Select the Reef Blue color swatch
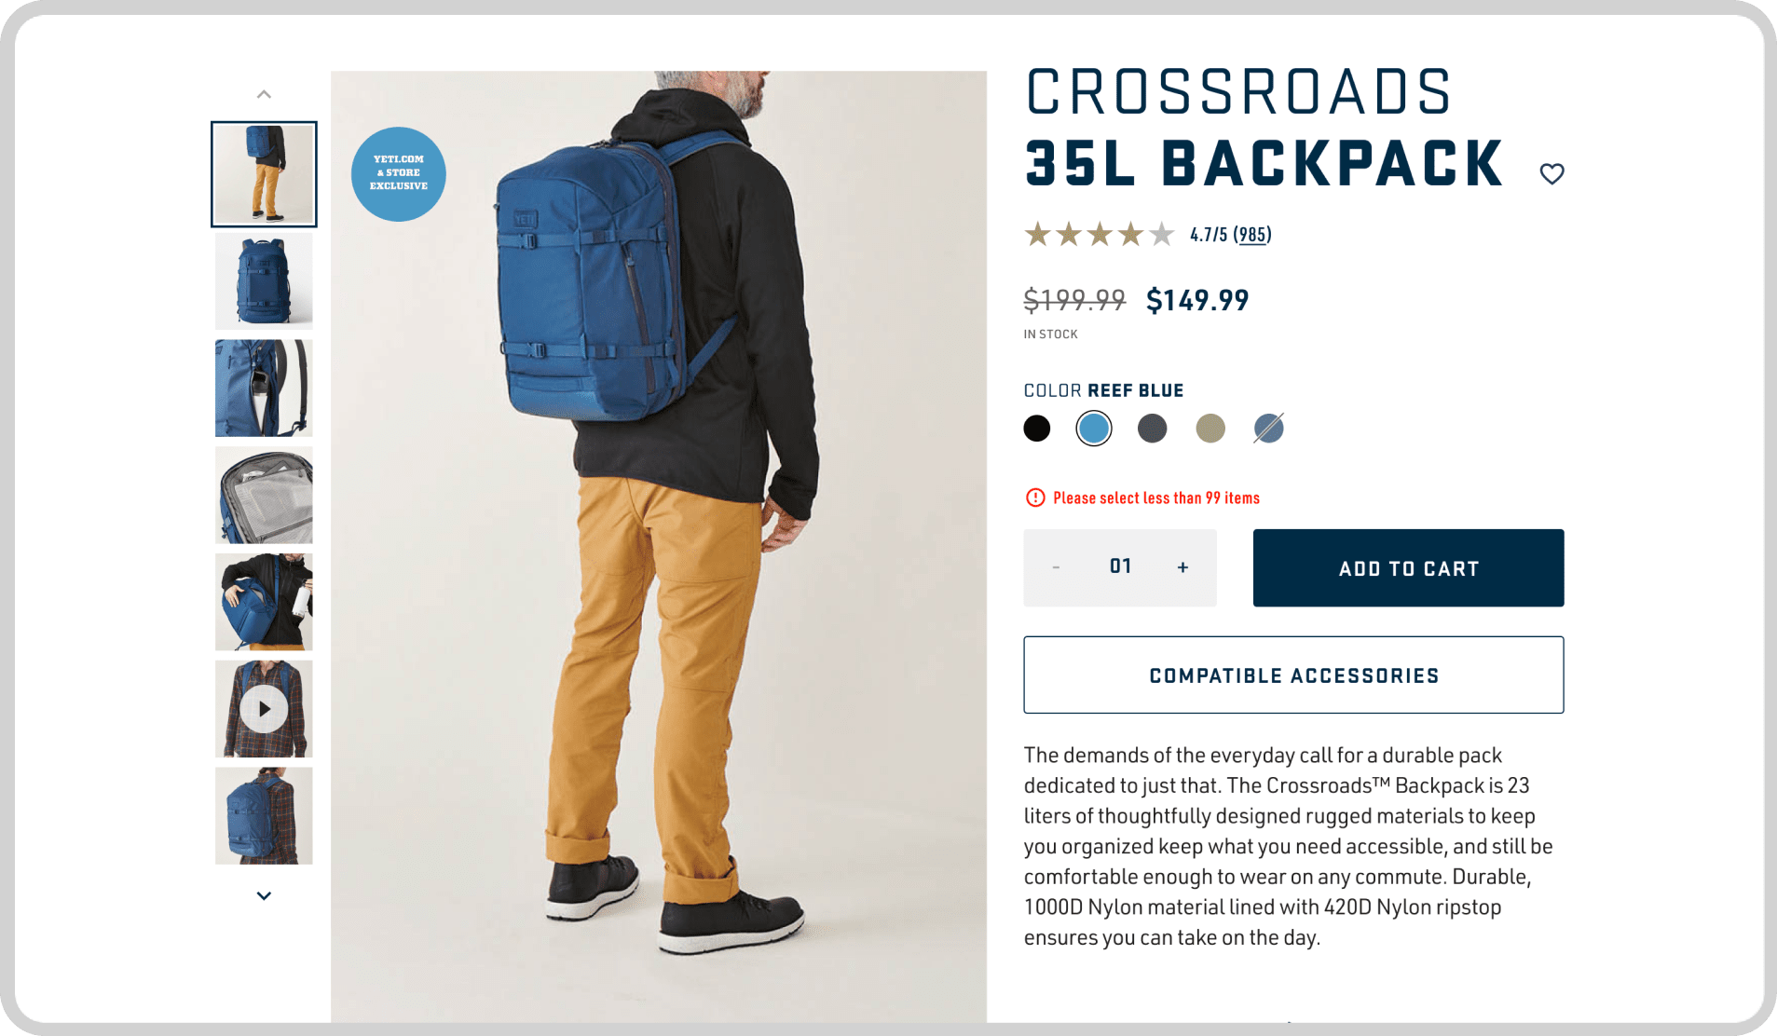Viewport: 1777px width, 1036px height. click(x=1094, y=429)
